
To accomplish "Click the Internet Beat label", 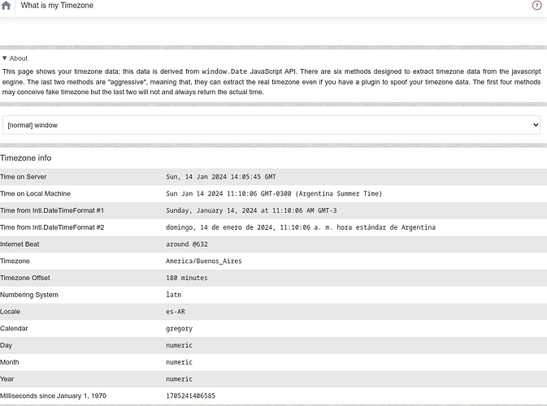I will (x=20, y=244).
